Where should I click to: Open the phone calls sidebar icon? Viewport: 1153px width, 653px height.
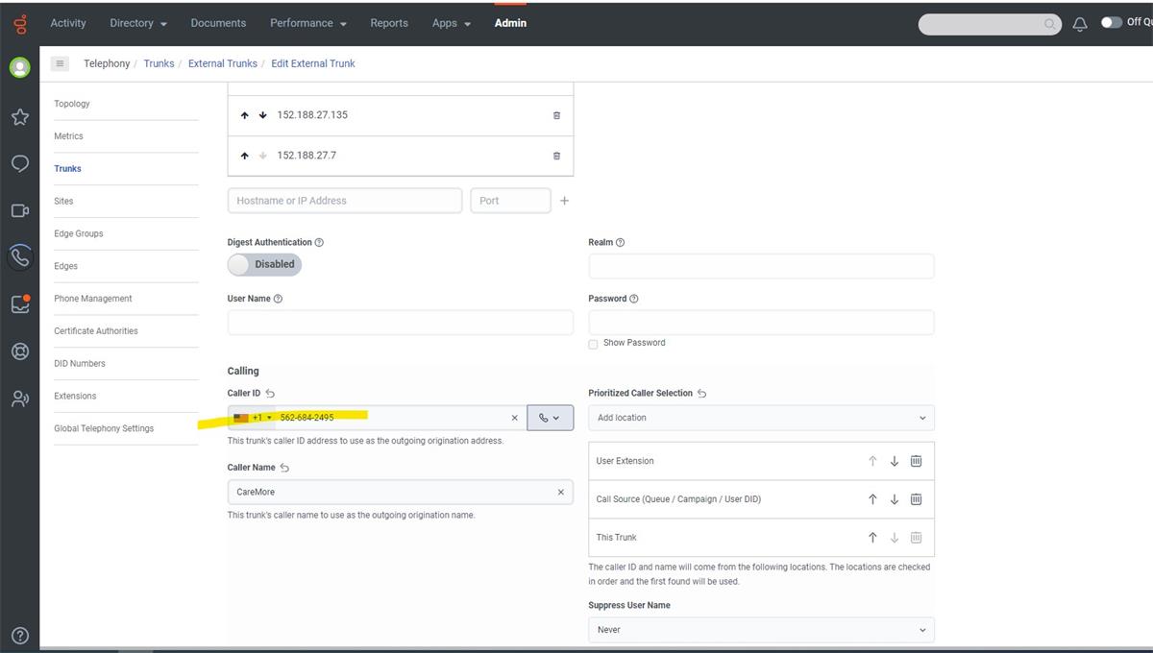(19, 256)
